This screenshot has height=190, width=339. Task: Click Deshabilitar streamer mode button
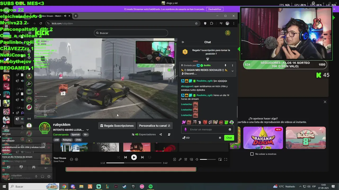215,9
